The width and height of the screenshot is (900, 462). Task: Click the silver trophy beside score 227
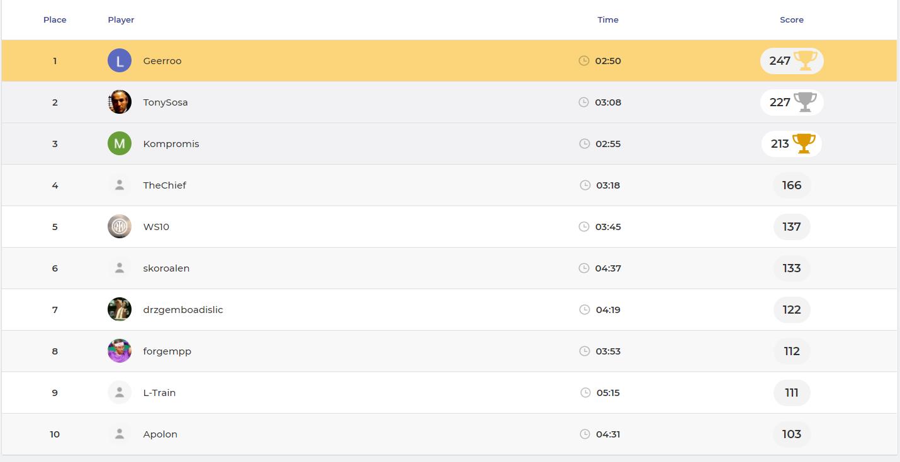tap(805, 102)
